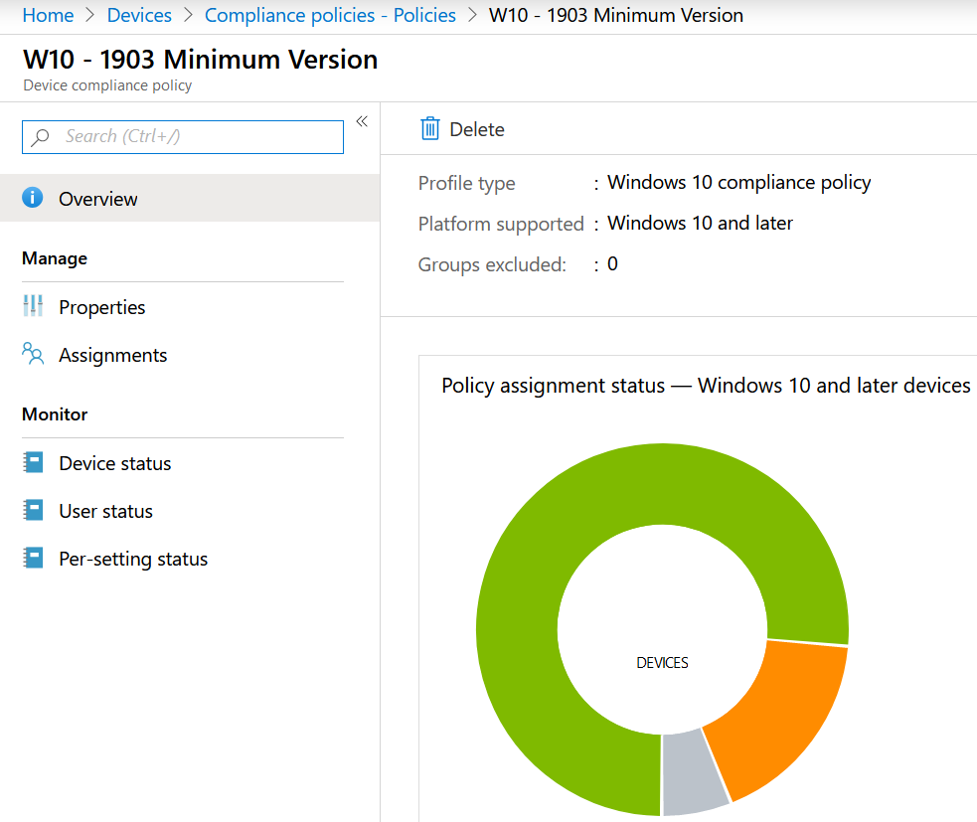977x822 pixels.
Task: Collapse the side menu with double chevron
Action: coord(362,121)
